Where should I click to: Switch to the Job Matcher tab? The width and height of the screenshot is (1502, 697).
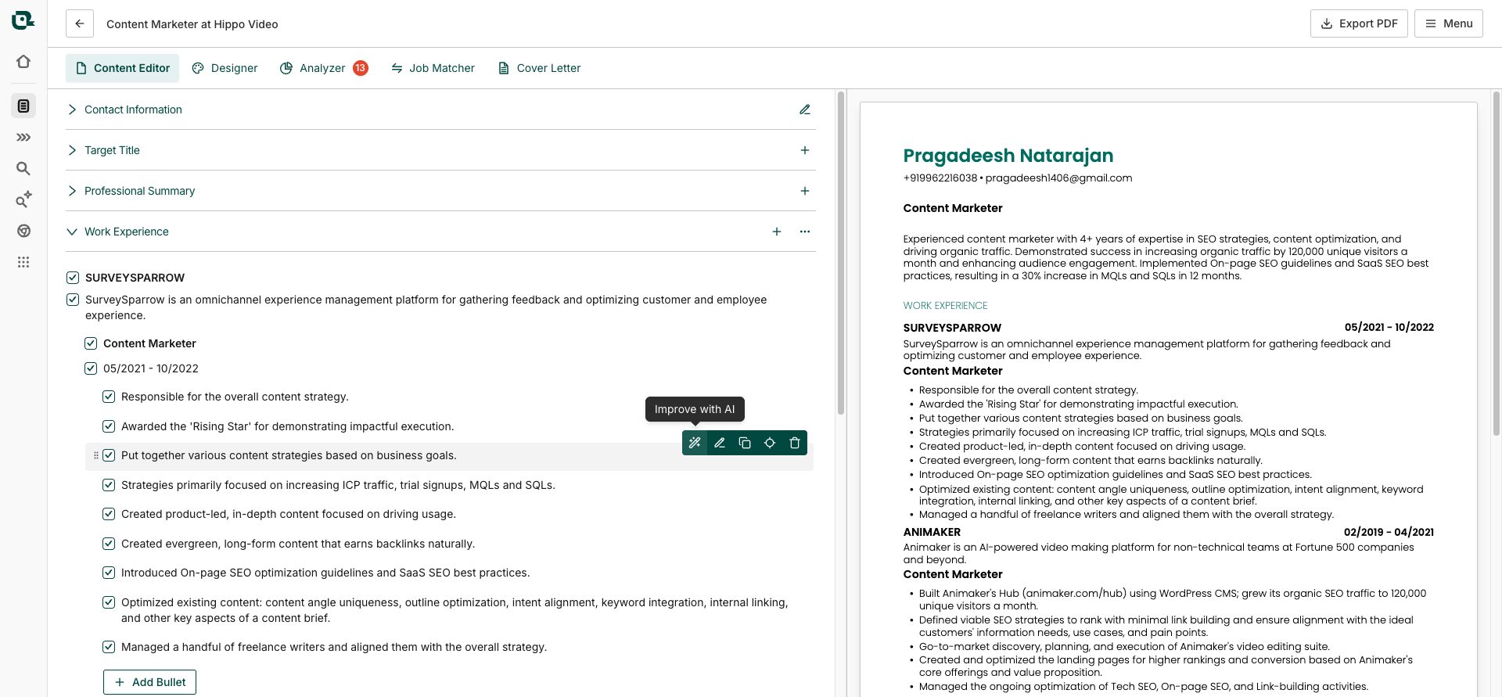pos(433,68)
